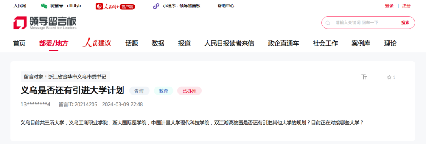Screen dimensions: 426x144
Task: Click the timestamp 2024-03-09 22:48
Action: tap(122, 104)
